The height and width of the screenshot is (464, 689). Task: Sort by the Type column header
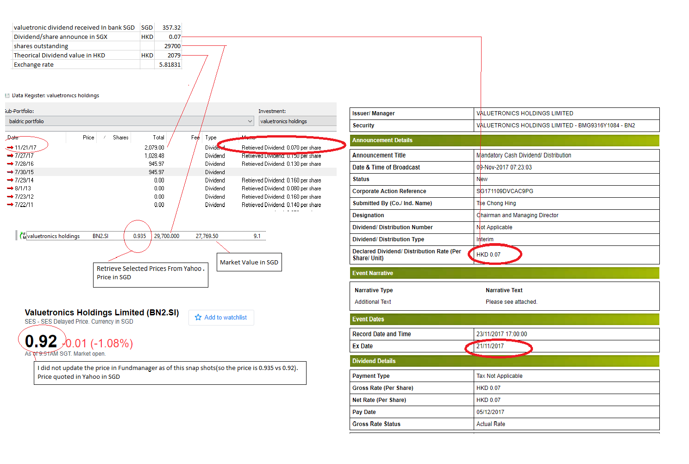tap(211, 138)
